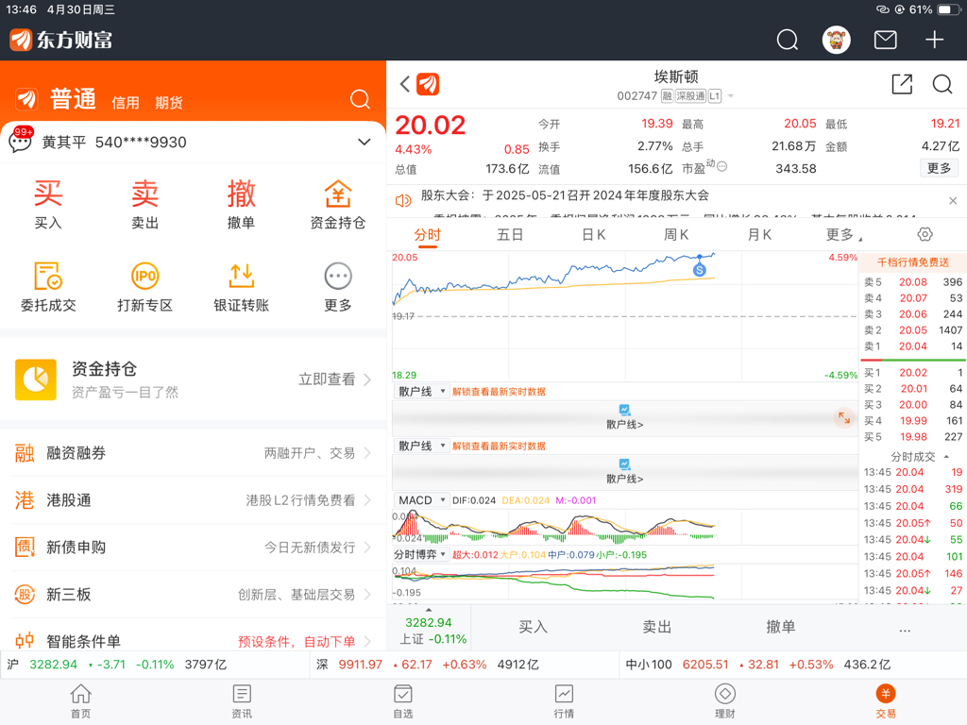967x725 pixels.
Task: Switch to the 分时 chart tab
Action: pos(428,234)
